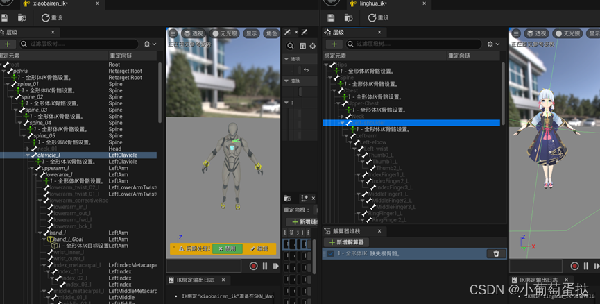The height and width of the screenshot is (304, 600).
Task: Click 重设 reset button in xiaobairen_ik window
Action: (51, 17)
